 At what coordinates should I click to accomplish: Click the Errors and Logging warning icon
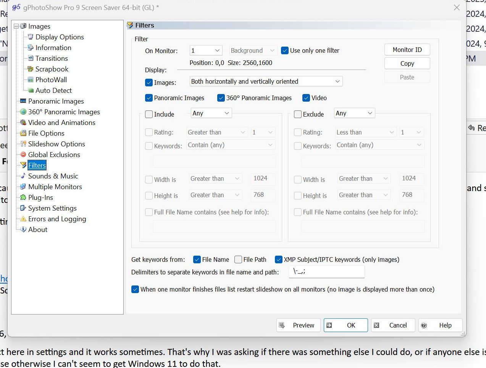pyautogui.click(x=23, y=219)
